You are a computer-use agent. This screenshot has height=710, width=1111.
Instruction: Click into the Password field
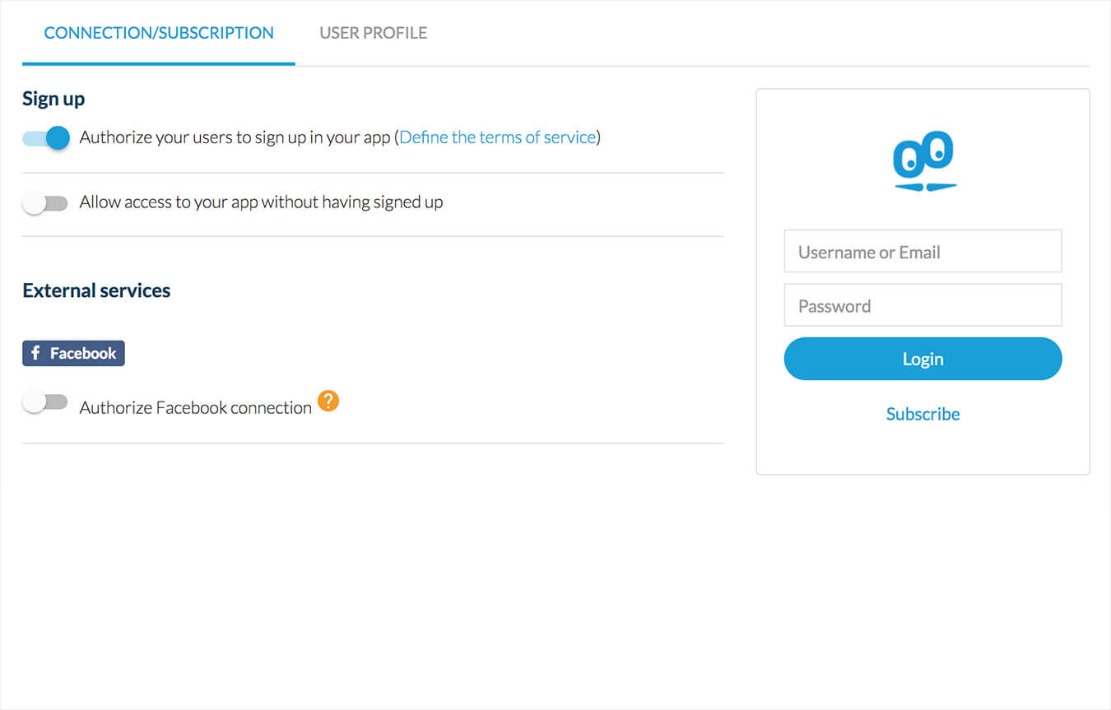click(923, 305)
